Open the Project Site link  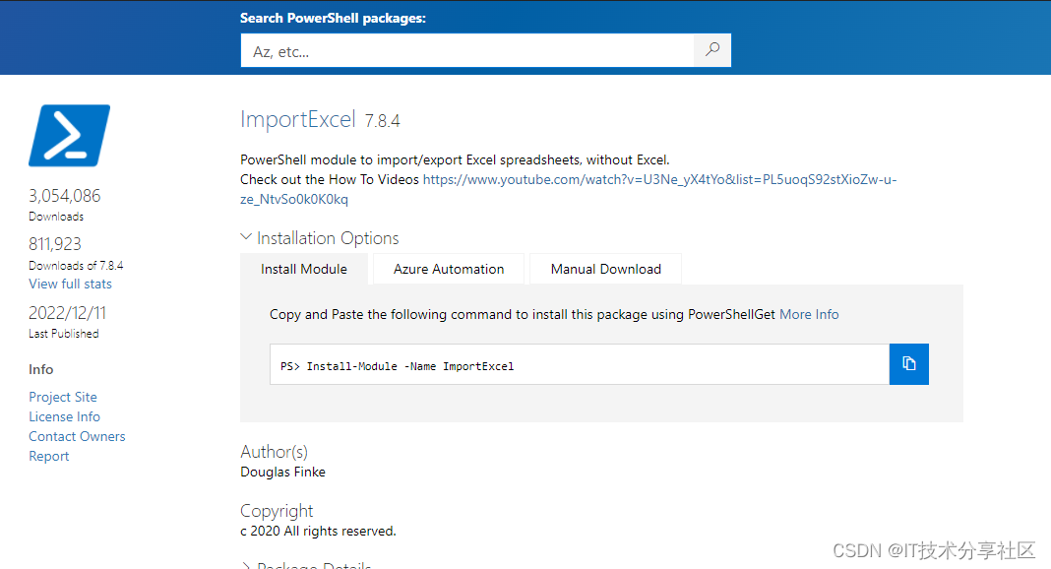click(x=63, y=397)
